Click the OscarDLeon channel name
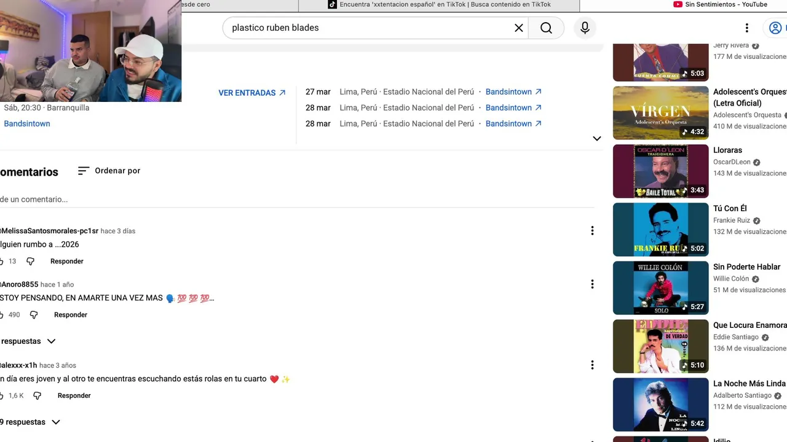This screenshot has width=787, height=442. point(732,162)
